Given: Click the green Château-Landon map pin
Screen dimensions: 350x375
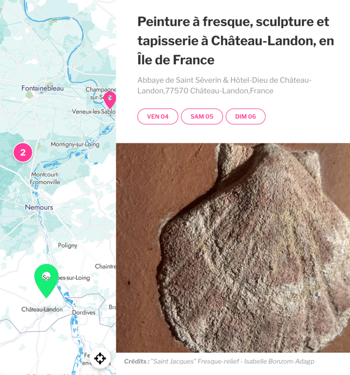Looking at the screenshot, I should click(x=47, y=280).
